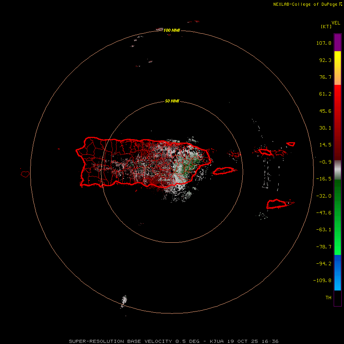The height and width of the screenshot is (344, 344).
Task: Click the 45.6 legend value
Action: coord(325,111)
